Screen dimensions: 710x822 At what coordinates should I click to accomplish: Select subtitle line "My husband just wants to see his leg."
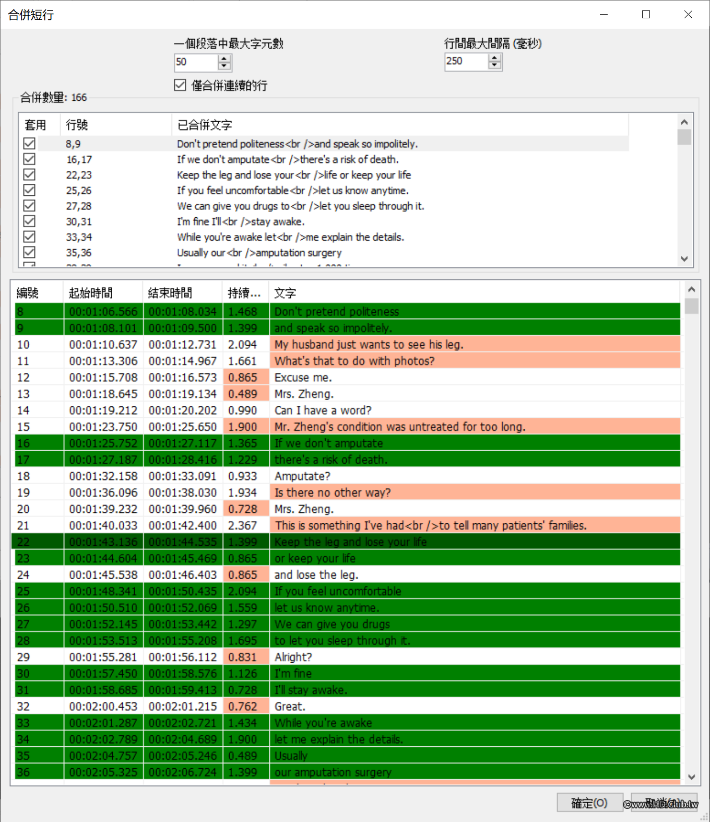tap(346, 344)
